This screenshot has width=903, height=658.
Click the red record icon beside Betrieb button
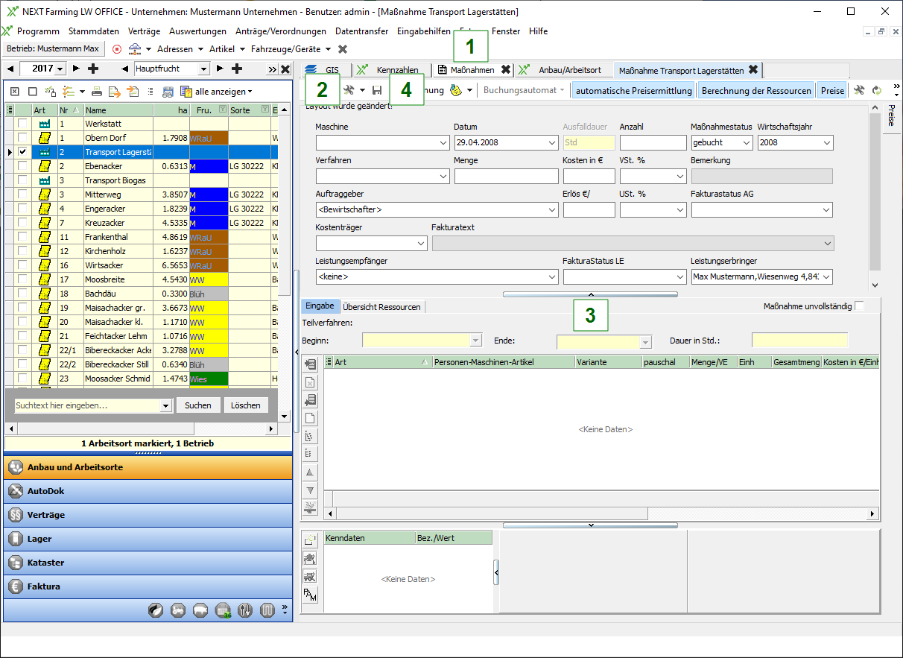(117, 48)
